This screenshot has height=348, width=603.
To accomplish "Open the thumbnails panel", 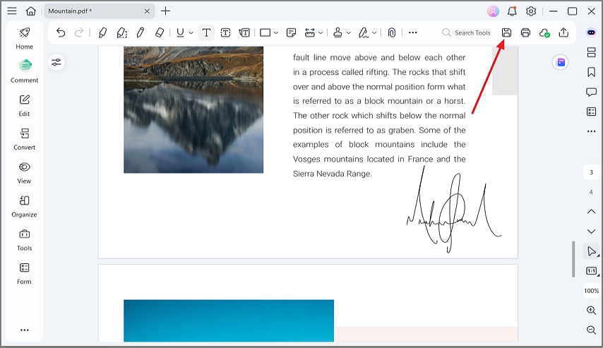I will (x=591, y=52).
